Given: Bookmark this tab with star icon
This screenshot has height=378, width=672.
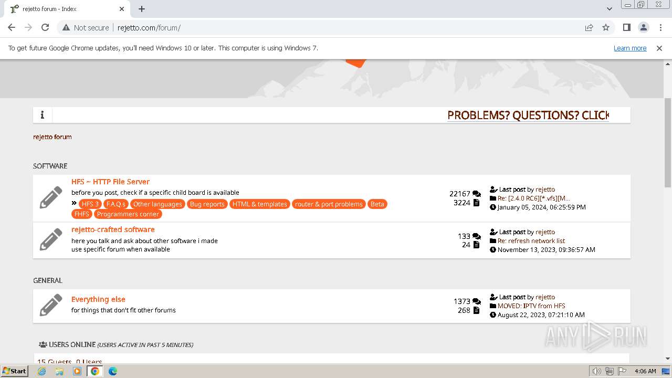Looking at the screenshot, I should point(606,27).
